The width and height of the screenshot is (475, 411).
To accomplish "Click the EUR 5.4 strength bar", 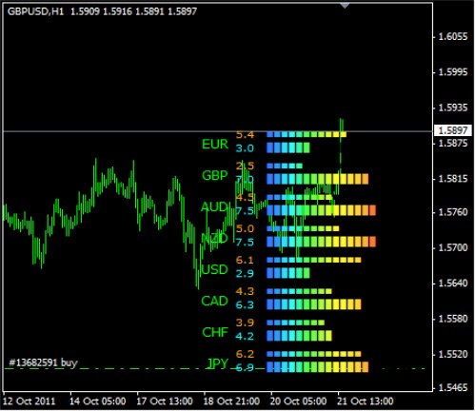I will click(307, 134).
